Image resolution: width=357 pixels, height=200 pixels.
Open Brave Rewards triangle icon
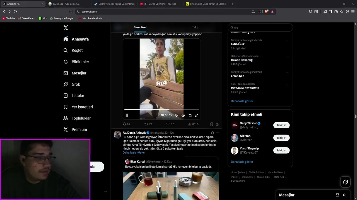coord(272,12)
